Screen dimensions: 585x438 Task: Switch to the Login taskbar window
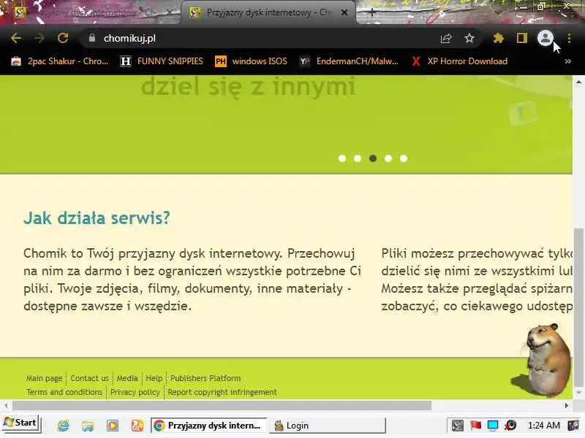(328, 426)
